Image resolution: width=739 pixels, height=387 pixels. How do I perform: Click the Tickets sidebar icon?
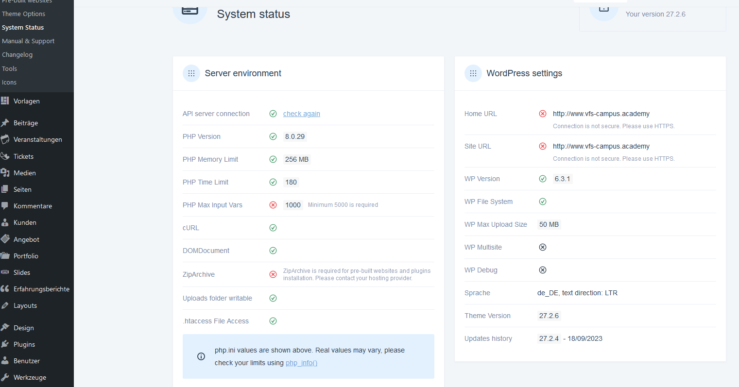tap(5, 156)
